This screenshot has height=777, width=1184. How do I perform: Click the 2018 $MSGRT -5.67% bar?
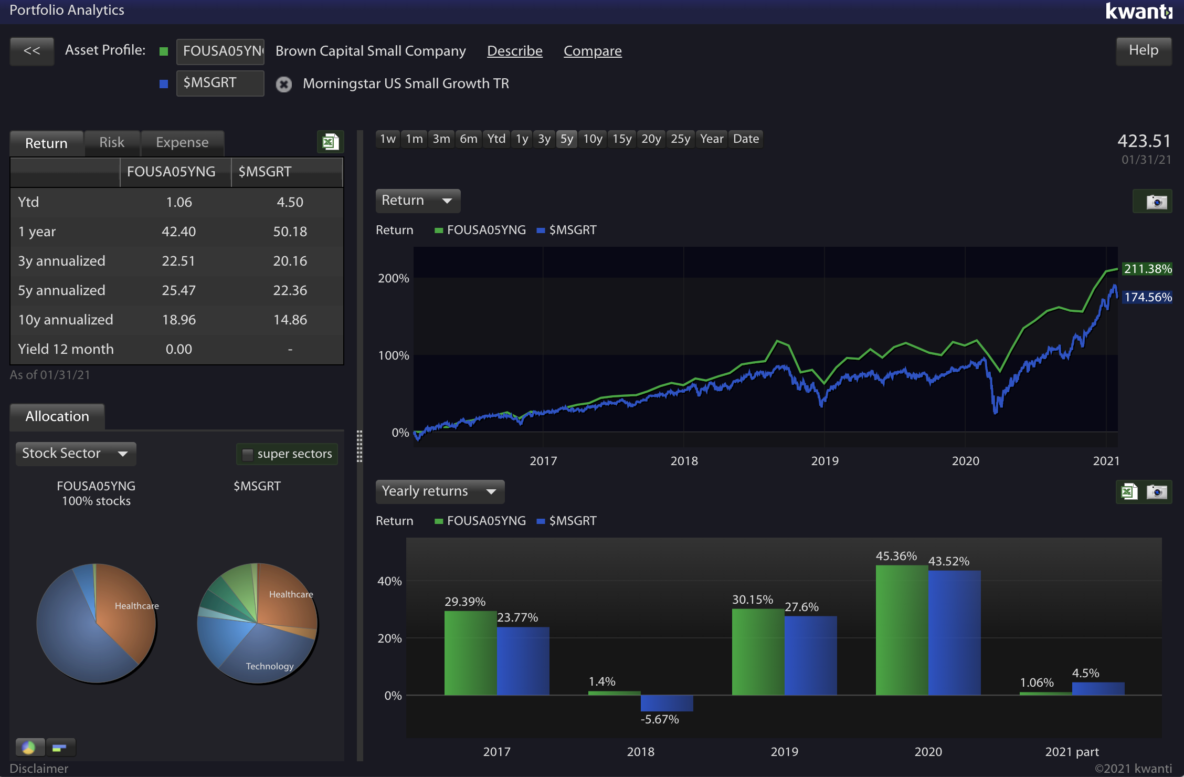coord(667,703)
